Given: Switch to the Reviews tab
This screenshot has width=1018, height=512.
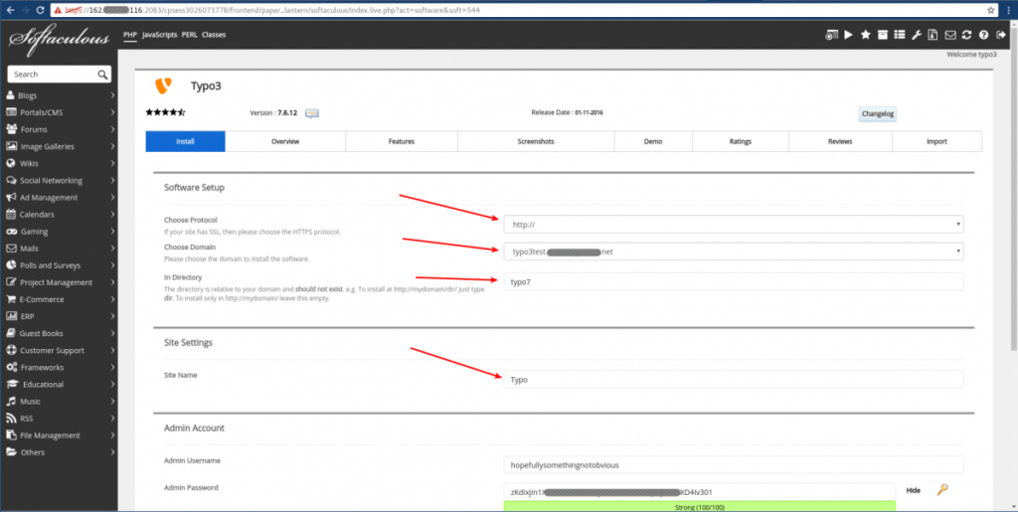Looking at the screenshot, I should click(840, 141).
